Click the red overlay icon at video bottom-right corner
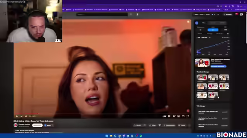This screenshot has height=138, width=247. click(188, 111)
